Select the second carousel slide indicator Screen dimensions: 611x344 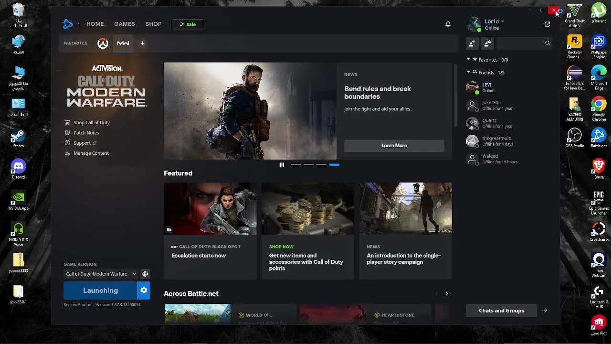[x=309, y=164]
